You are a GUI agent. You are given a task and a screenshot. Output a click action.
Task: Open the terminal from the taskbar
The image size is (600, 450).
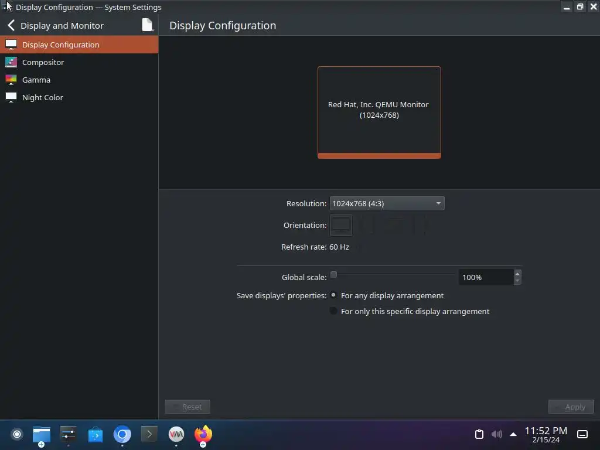point(149,434)
